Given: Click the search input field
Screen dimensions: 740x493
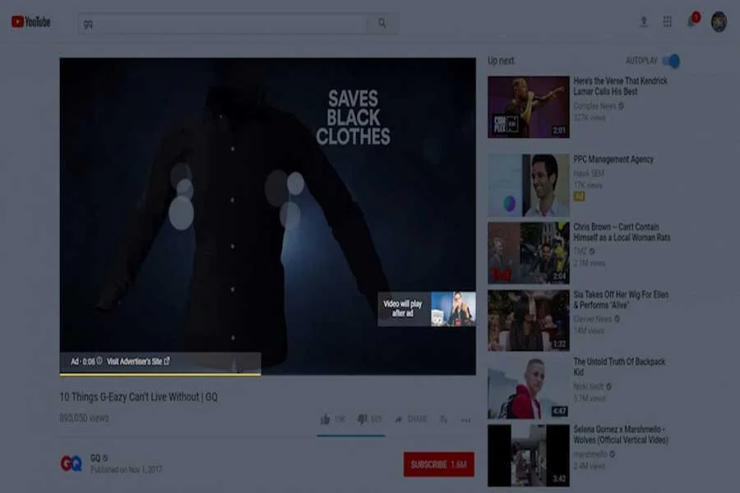Looking at the screenshot, I should point(222,23).
